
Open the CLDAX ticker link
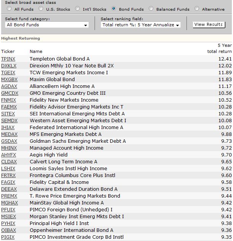[x=9, y=162]
